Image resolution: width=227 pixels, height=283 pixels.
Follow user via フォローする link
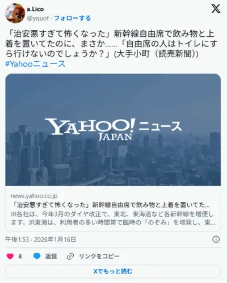point(73,18)
